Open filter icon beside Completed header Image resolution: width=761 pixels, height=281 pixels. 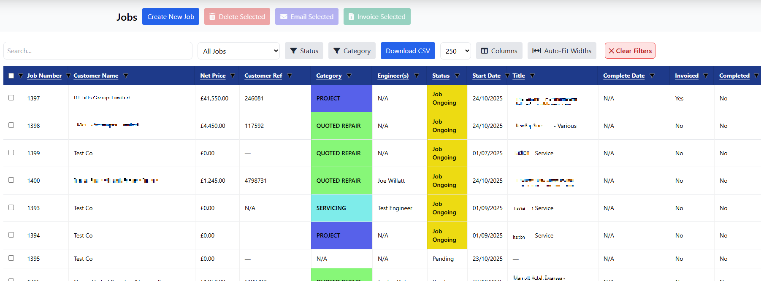coord(756,76)
